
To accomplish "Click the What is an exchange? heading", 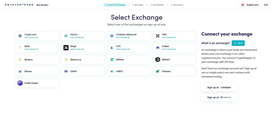I will pos(216,43).
